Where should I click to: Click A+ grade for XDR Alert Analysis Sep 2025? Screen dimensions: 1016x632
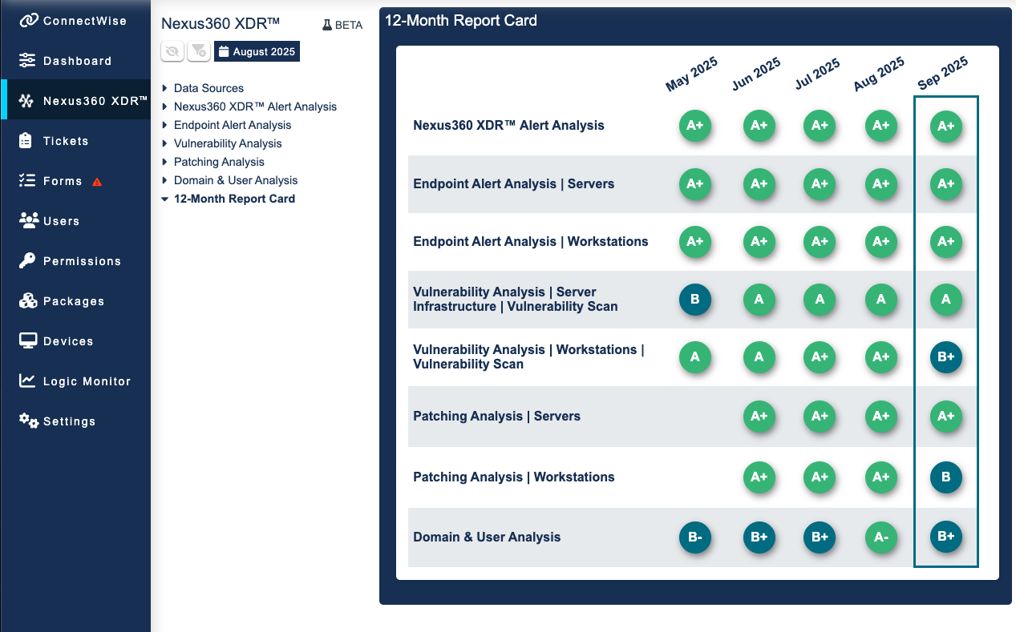(x=946, y=126)
